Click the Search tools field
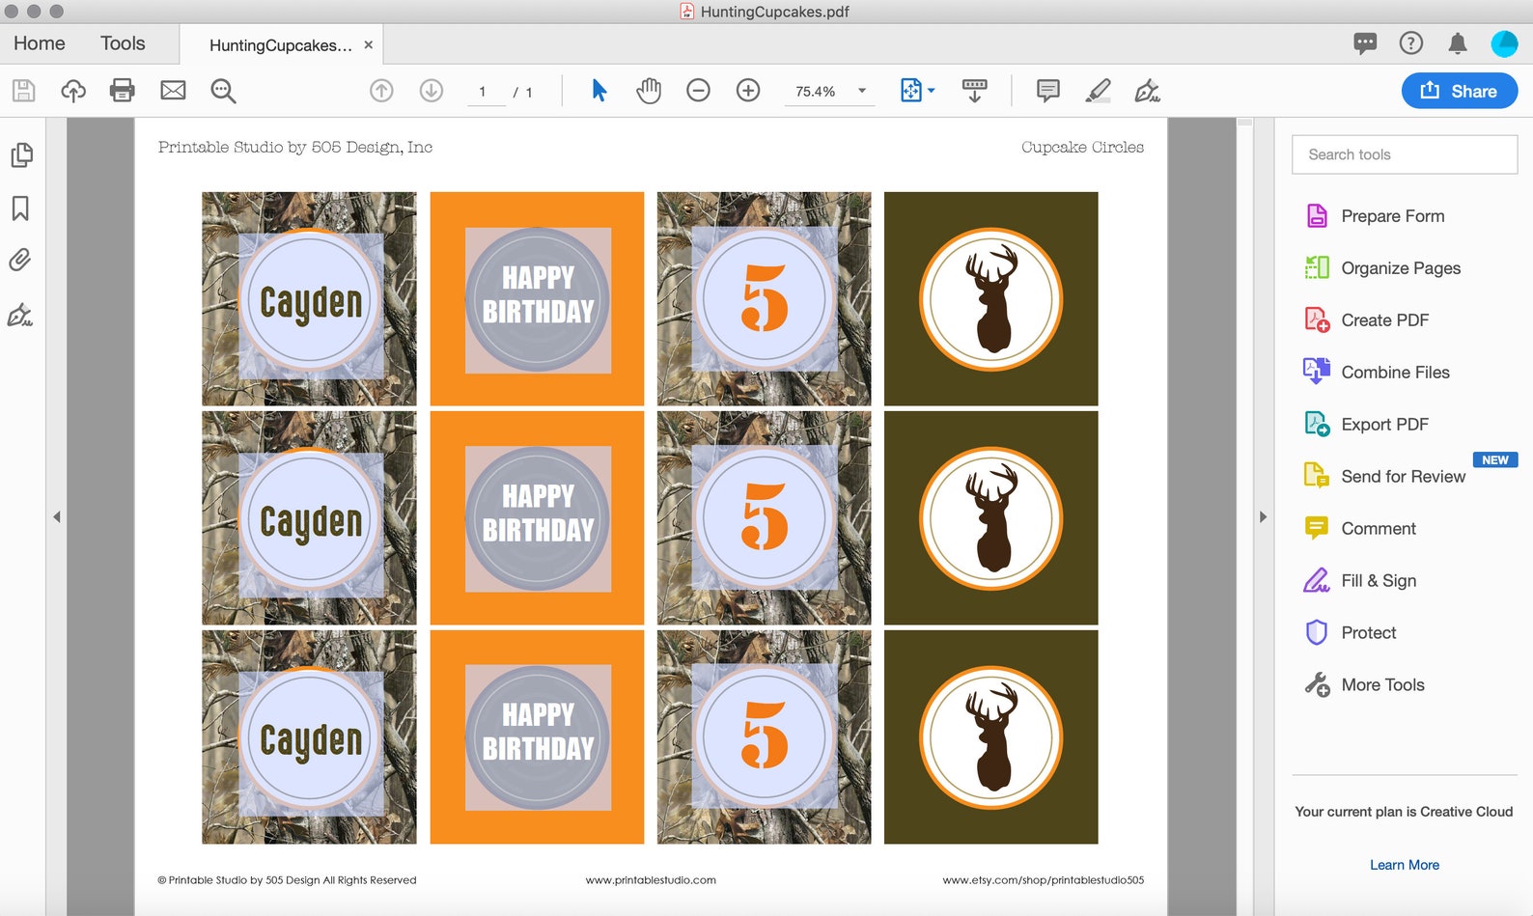The height and width of the screenshot is (916, 1533). coord(1405,154)
